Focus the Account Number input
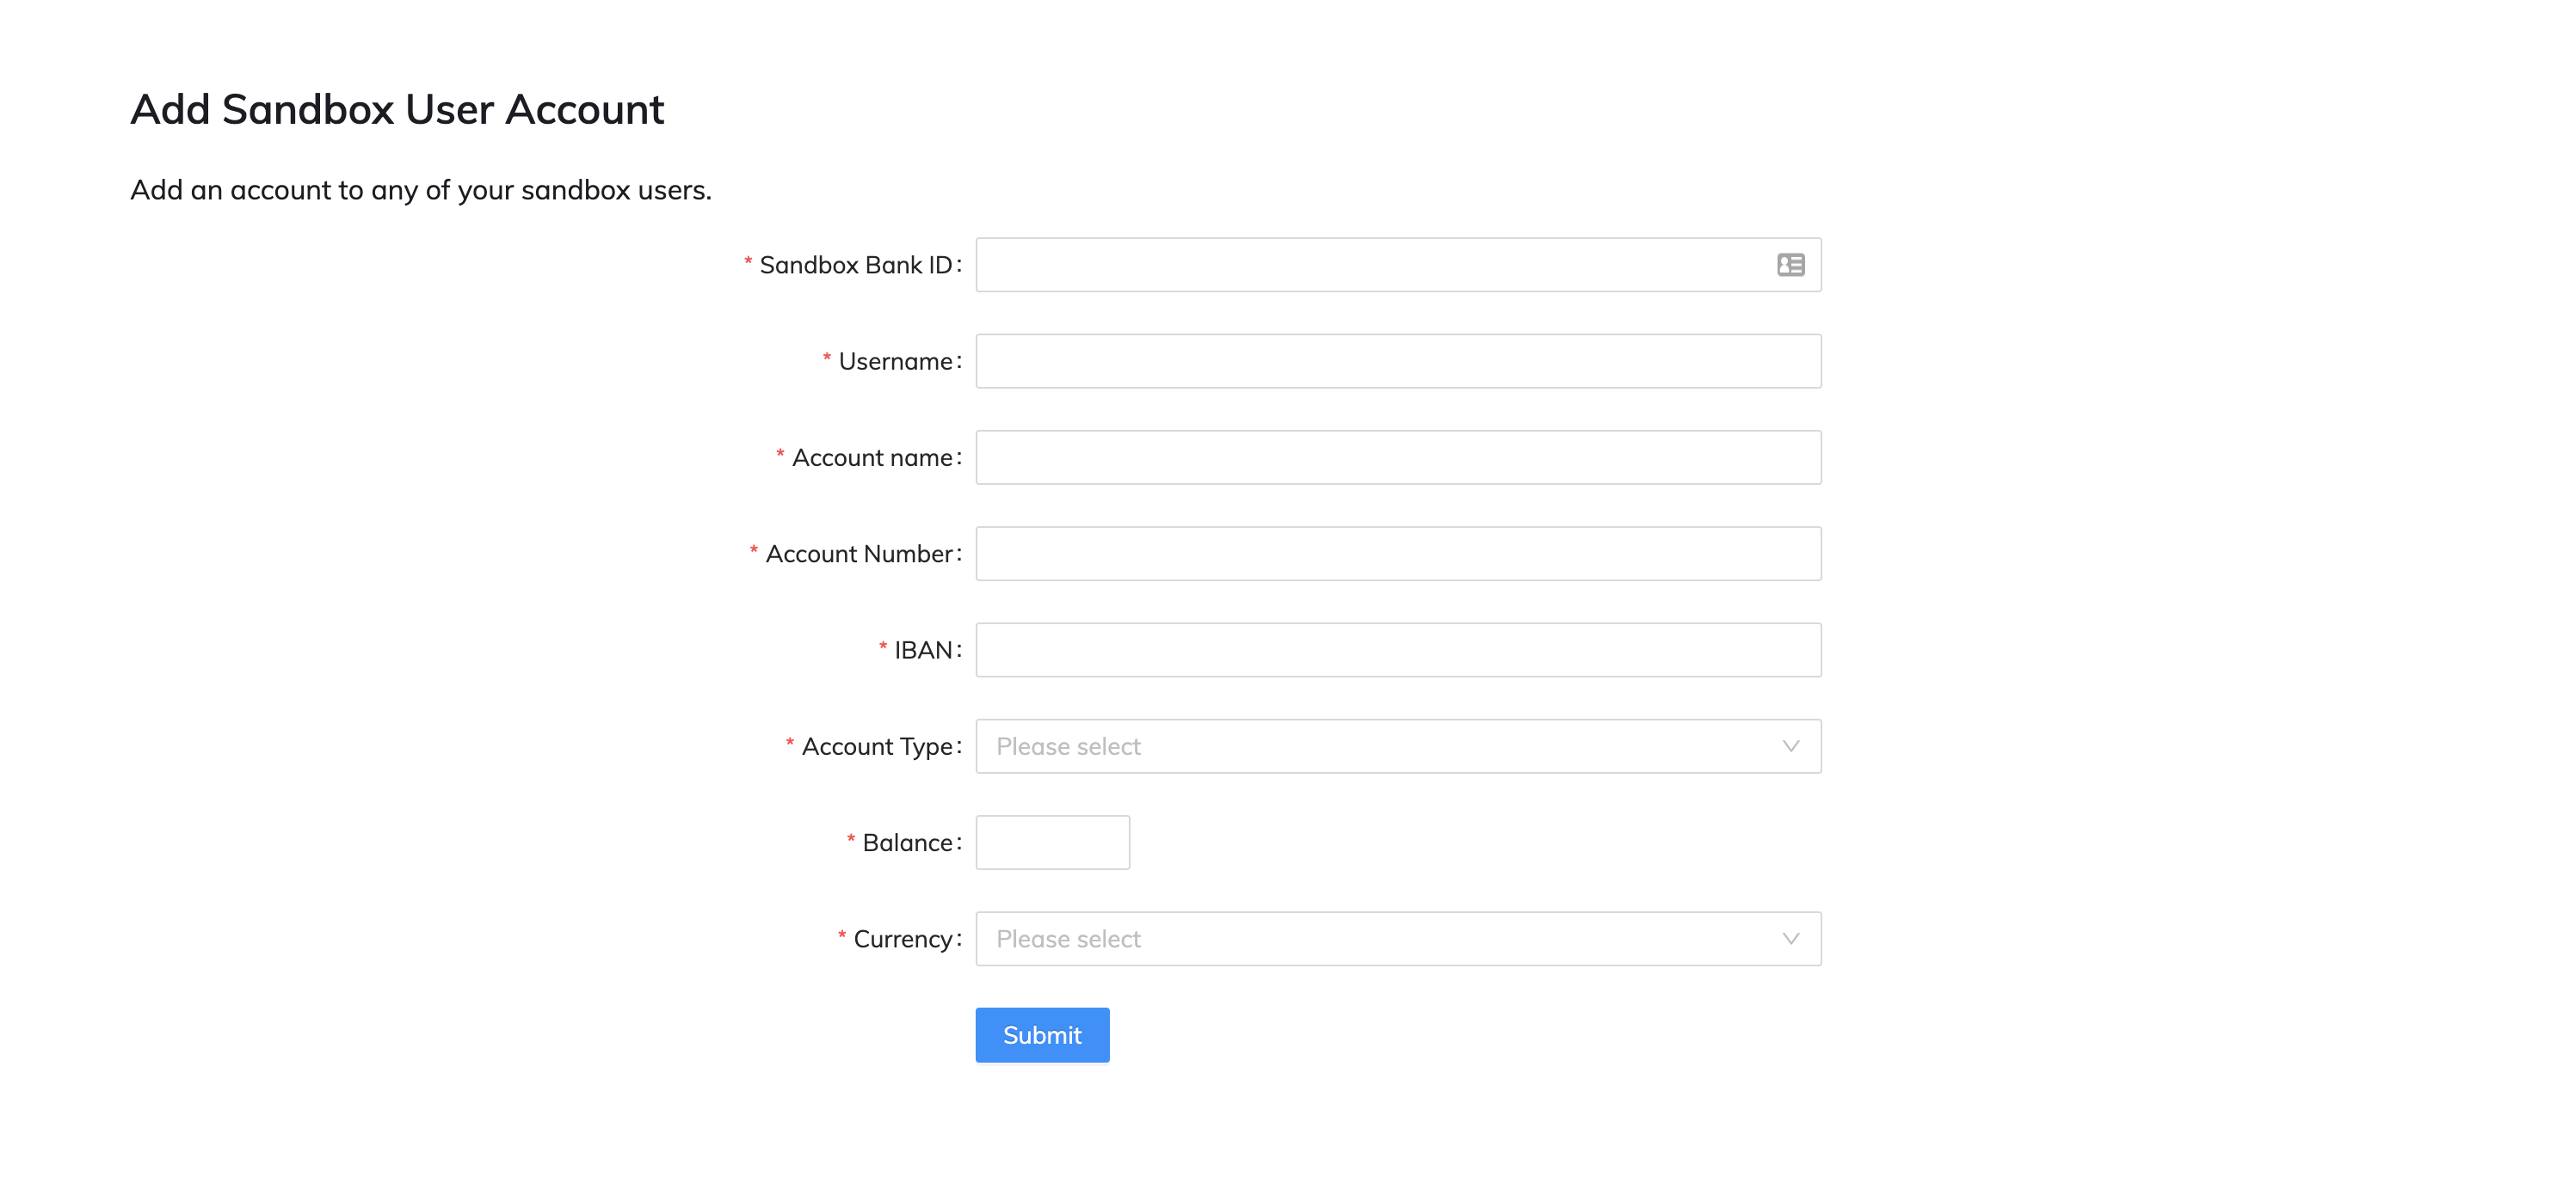This screenshot has width=2576, height=1183. coord(1398,554)
